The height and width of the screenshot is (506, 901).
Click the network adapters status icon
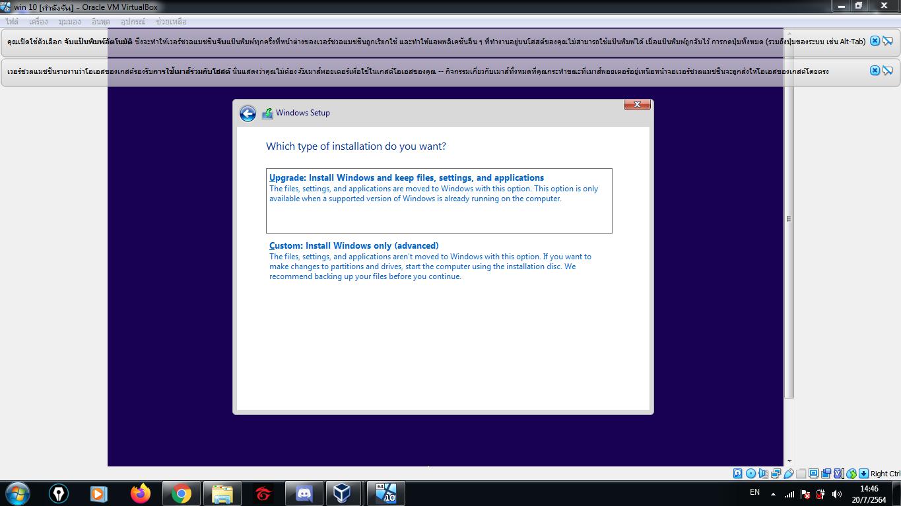coord(776,474)
